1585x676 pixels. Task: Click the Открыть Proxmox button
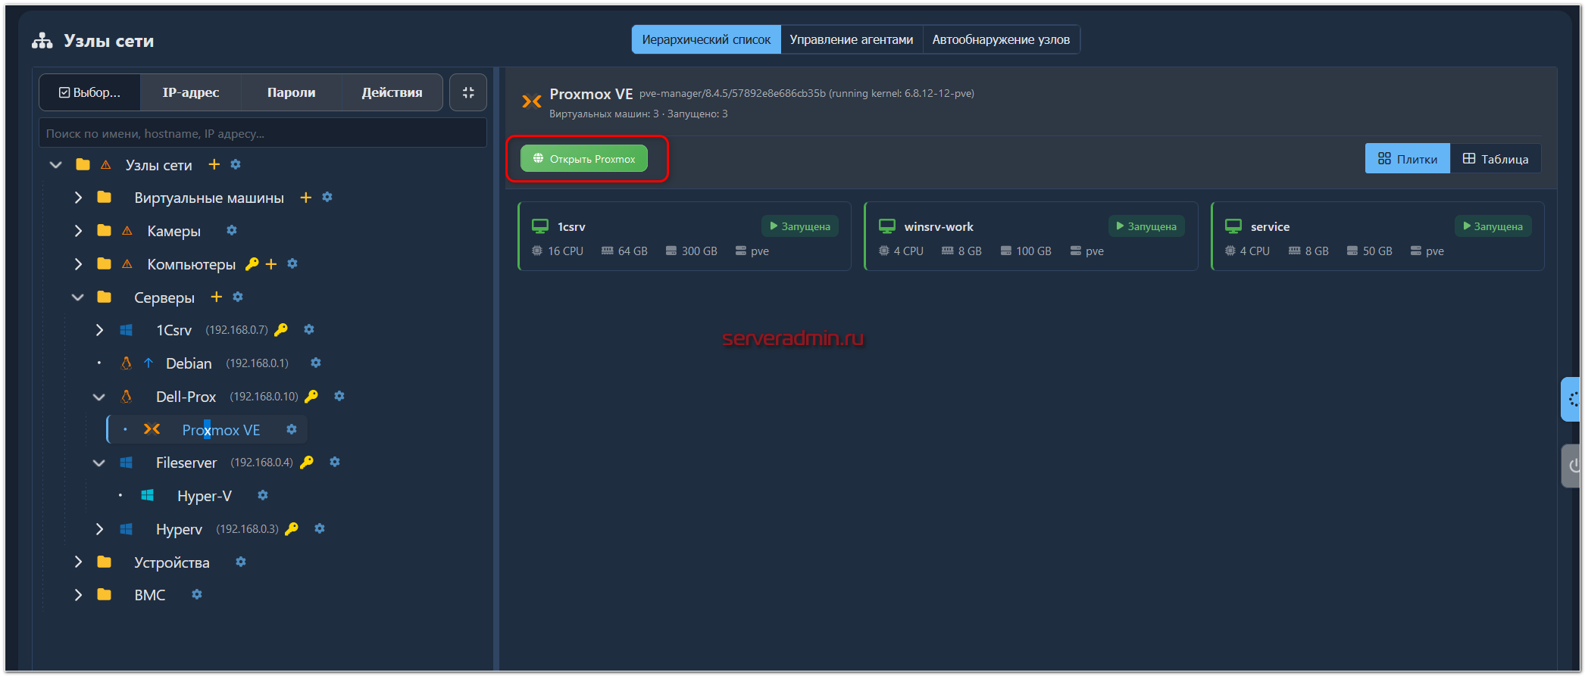point(583,159)
